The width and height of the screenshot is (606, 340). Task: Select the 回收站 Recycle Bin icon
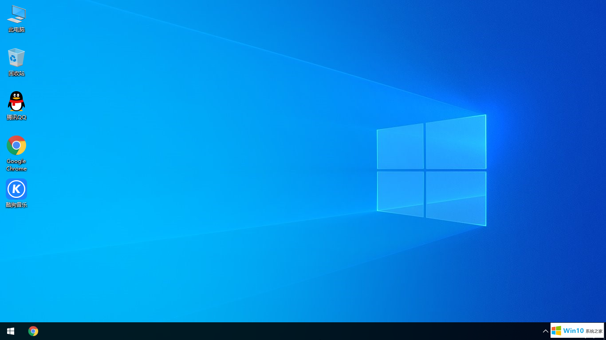(x=16, y=58)
